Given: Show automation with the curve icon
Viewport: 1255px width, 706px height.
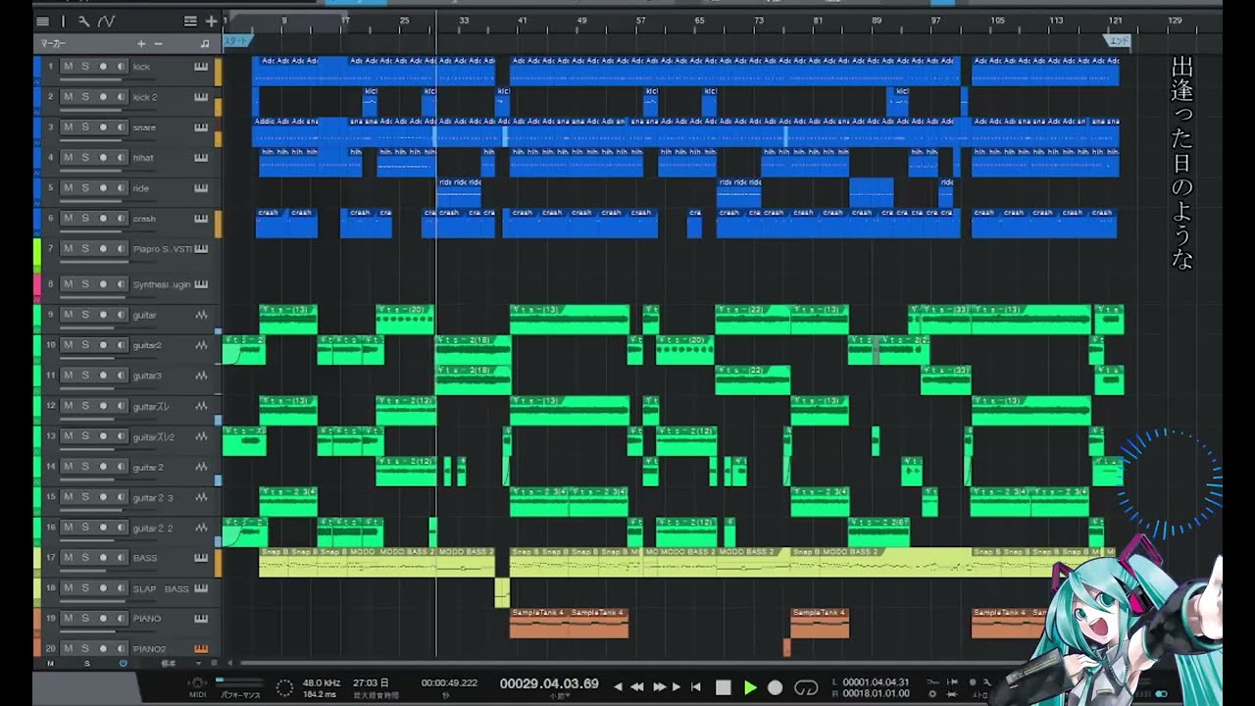Looking at the screenshot, I should 106,21.
